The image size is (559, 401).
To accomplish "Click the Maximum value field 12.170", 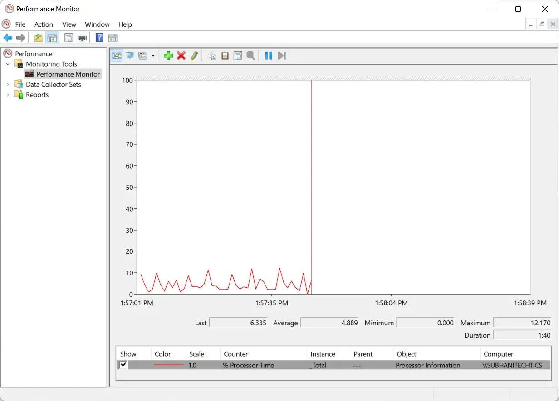I will point(522,323).
